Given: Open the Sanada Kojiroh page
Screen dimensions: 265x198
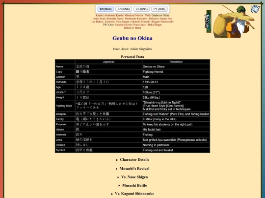Looking at the screenshot, I should point(123,25).
